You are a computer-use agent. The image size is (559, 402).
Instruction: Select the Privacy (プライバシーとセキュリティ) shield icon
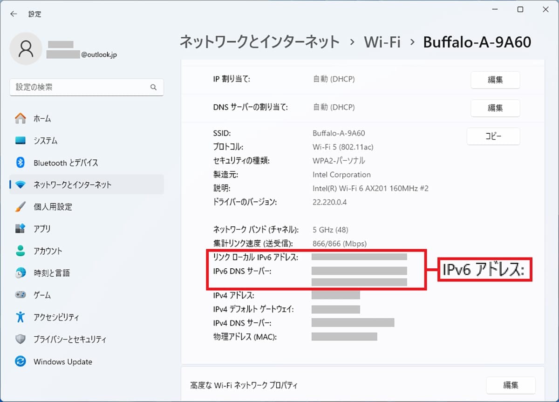click(20, 339)
